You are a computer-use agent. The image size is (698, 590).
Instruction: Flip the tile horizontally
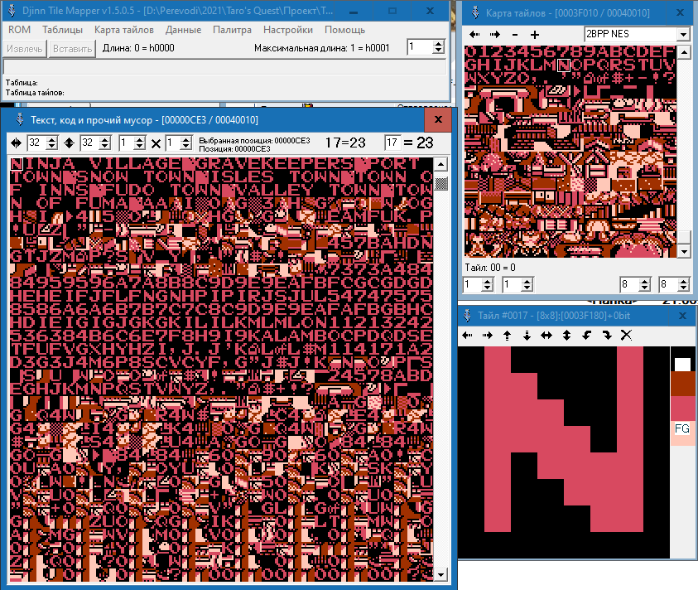pos(546,335)
